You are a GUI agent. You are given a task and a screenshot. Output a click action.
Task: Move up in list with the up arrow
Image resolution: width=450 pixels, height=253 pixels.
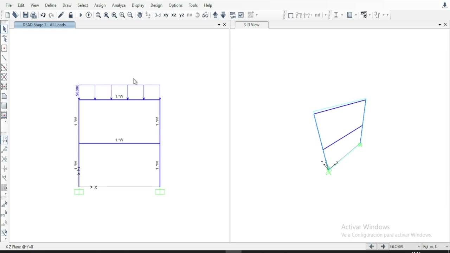click(215, 15)
